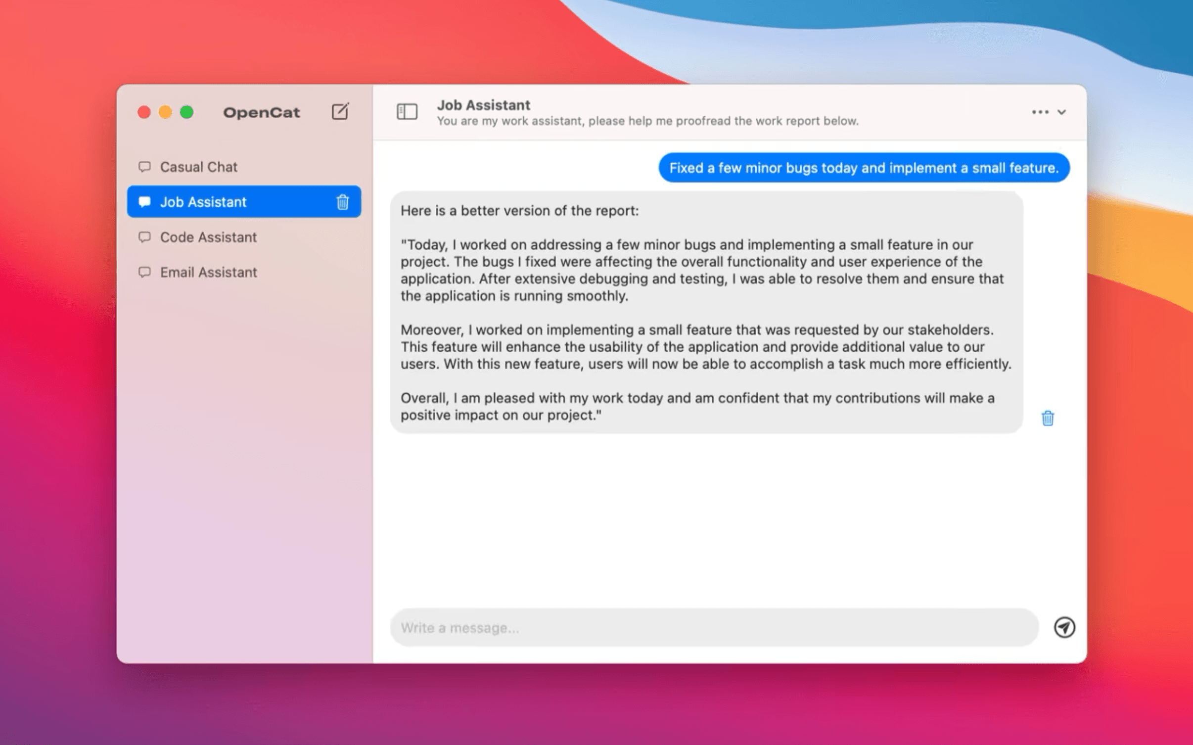Screen dimensions: 1193x745
Task: Select the Code Assistant conversation
Action: pyautogui.click(x=208, y=237)
